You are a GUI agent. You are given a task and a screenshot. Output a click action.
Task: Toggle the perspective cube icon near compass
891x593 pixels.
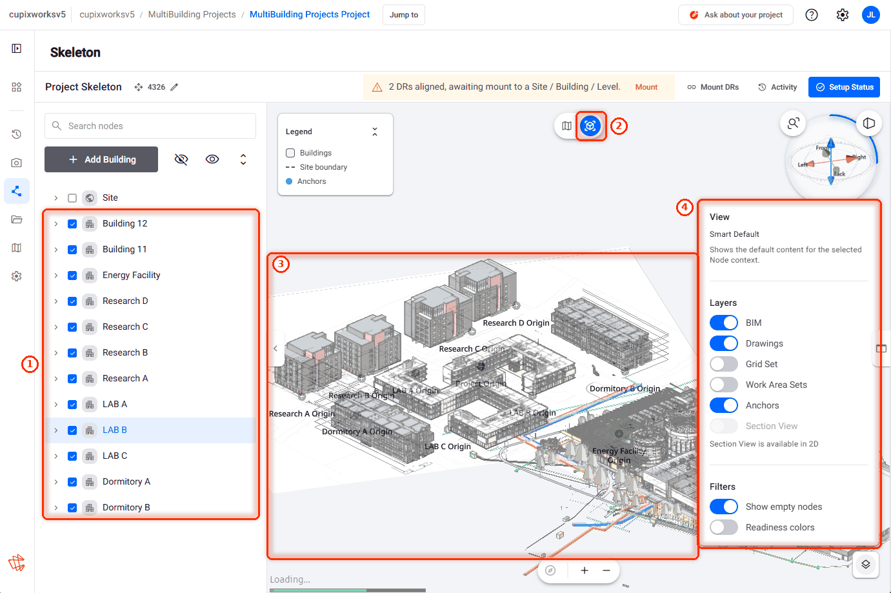pos(869,123)
